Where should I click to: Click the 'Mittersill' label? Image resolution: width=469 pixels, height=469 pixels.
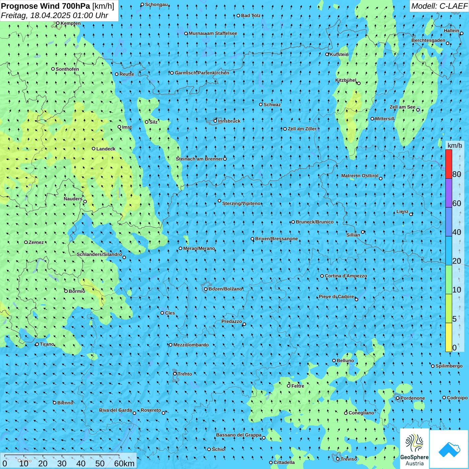click(x=385, y=119)
